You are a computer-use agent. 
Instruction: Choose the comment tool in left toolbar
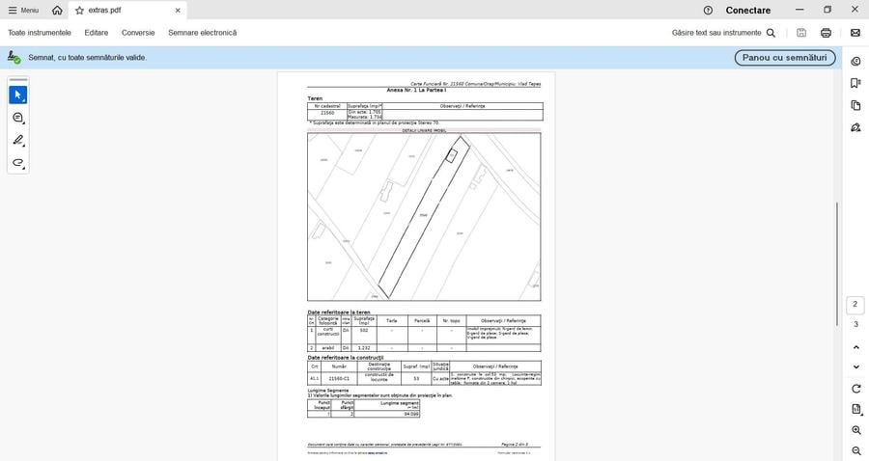(18, 118)
